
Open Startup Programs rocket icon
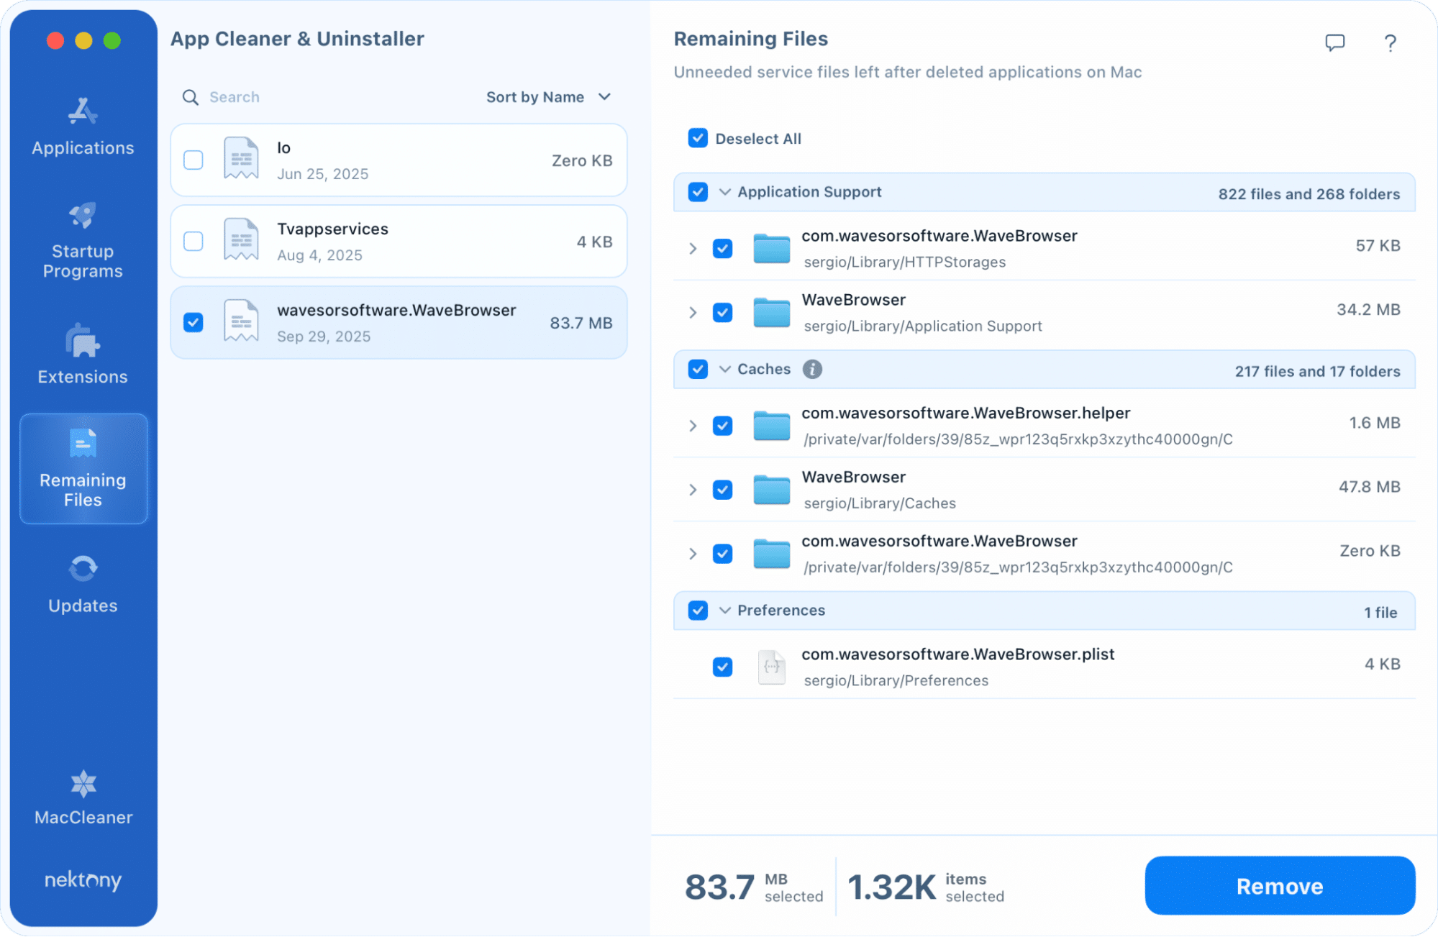pyautogui.click(x=83, y=215)
